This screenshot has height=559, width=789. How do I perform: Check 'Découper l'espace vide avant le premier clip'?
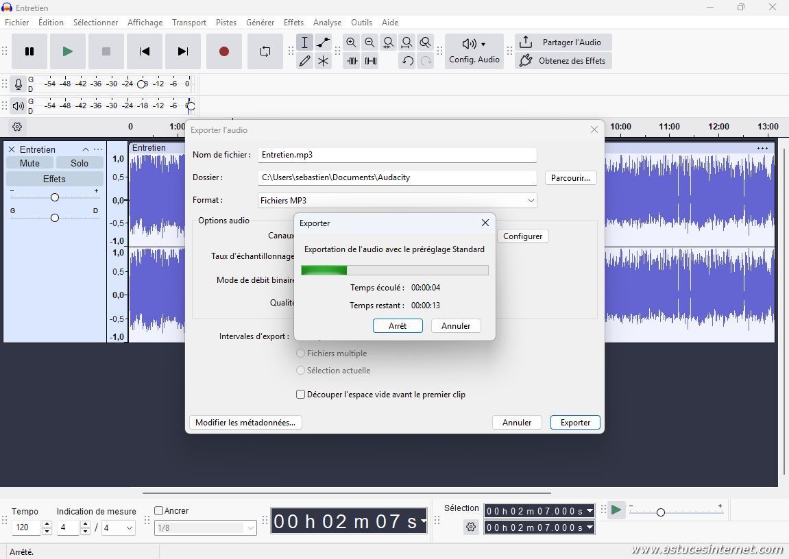300,395
